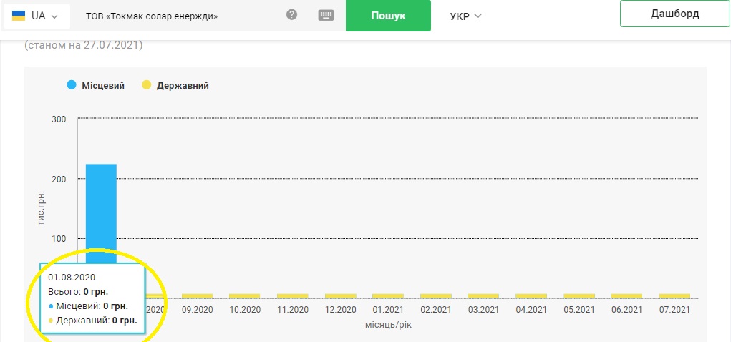
Task: Select the tall blue Місцевий bar
Action: tap(101, 207)
